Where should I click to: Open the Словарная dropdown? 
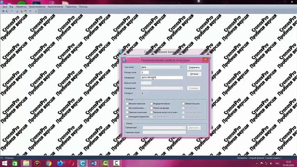162,88
